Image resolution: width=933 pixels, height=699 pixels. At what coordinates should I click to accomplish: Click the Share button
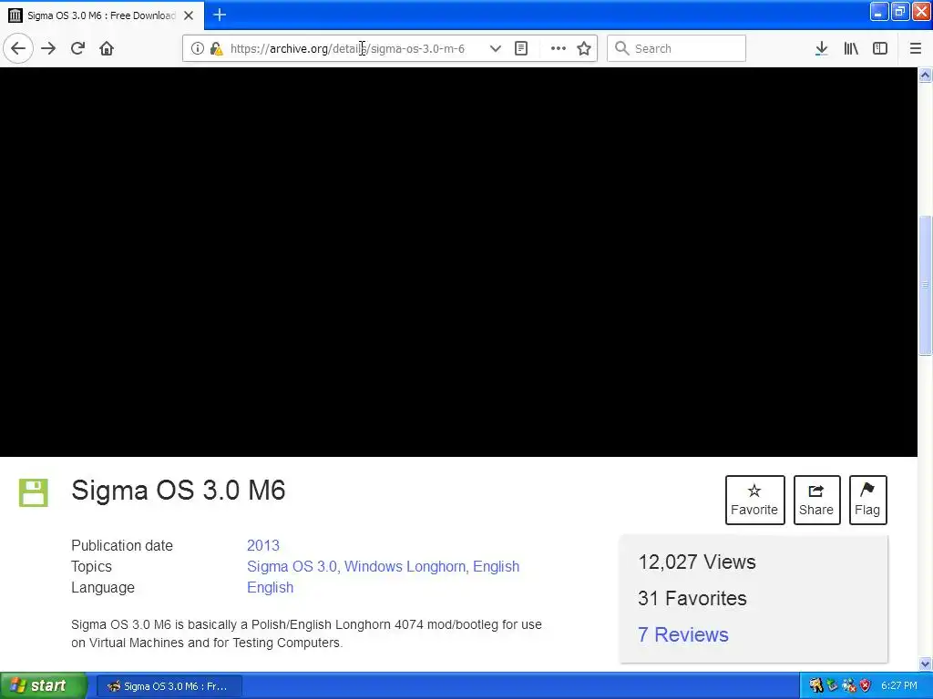pyautogui.click(x=817, y=500)
